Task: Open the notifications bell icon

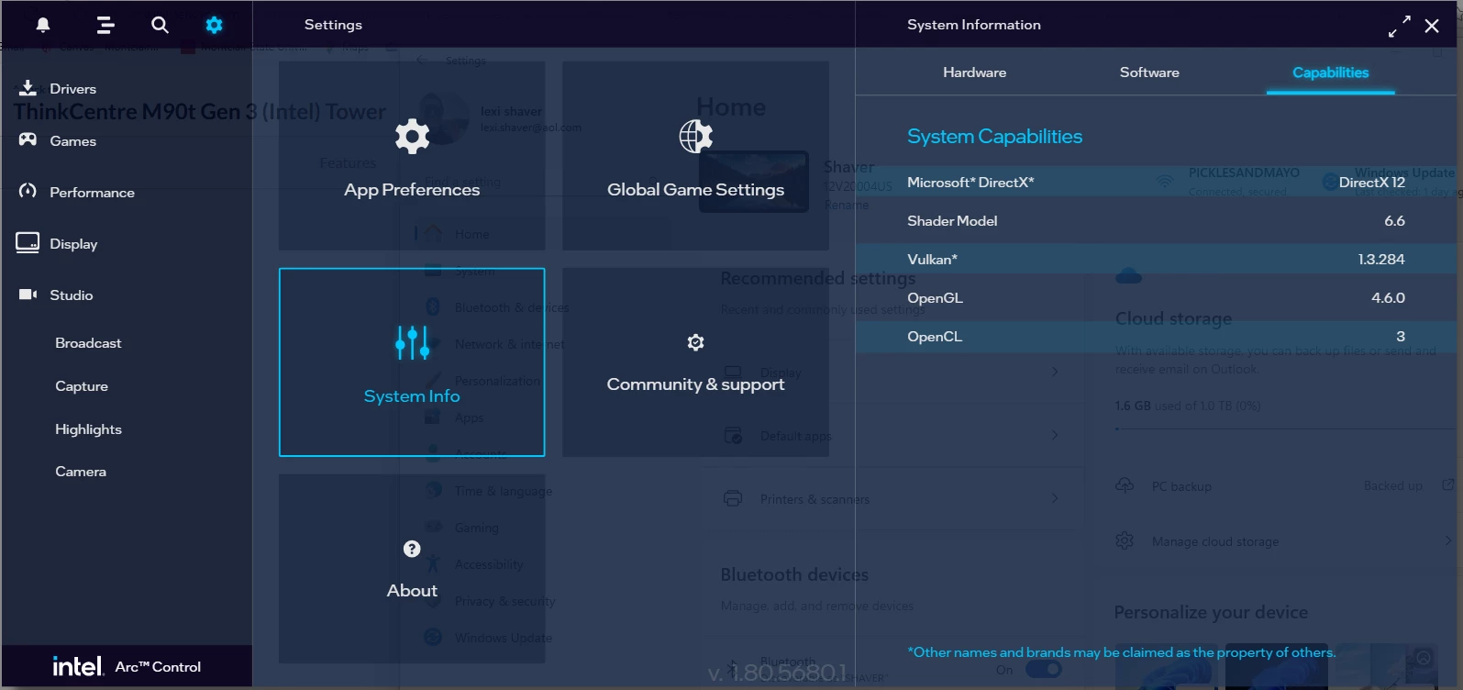Action: click(x=42, y=25)
